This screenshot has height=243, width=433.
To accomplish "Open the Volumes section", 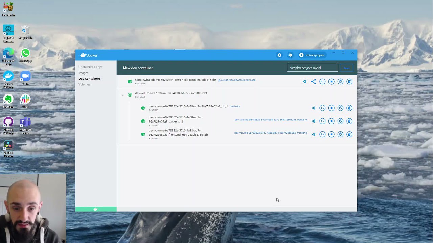I will [x=84, y=84].
